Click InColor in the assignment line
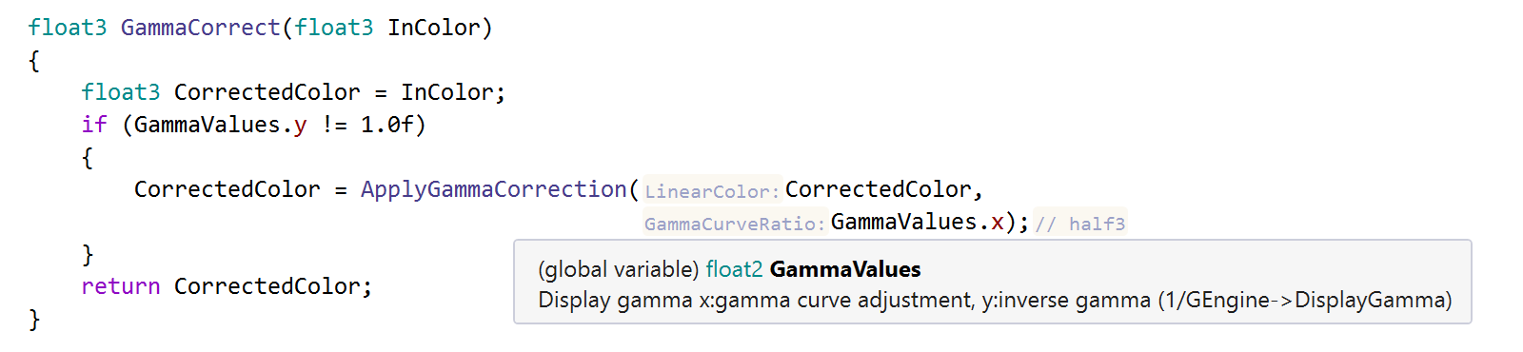The image size is (1523, 352). pyautogui.click(x=446, y=92)
